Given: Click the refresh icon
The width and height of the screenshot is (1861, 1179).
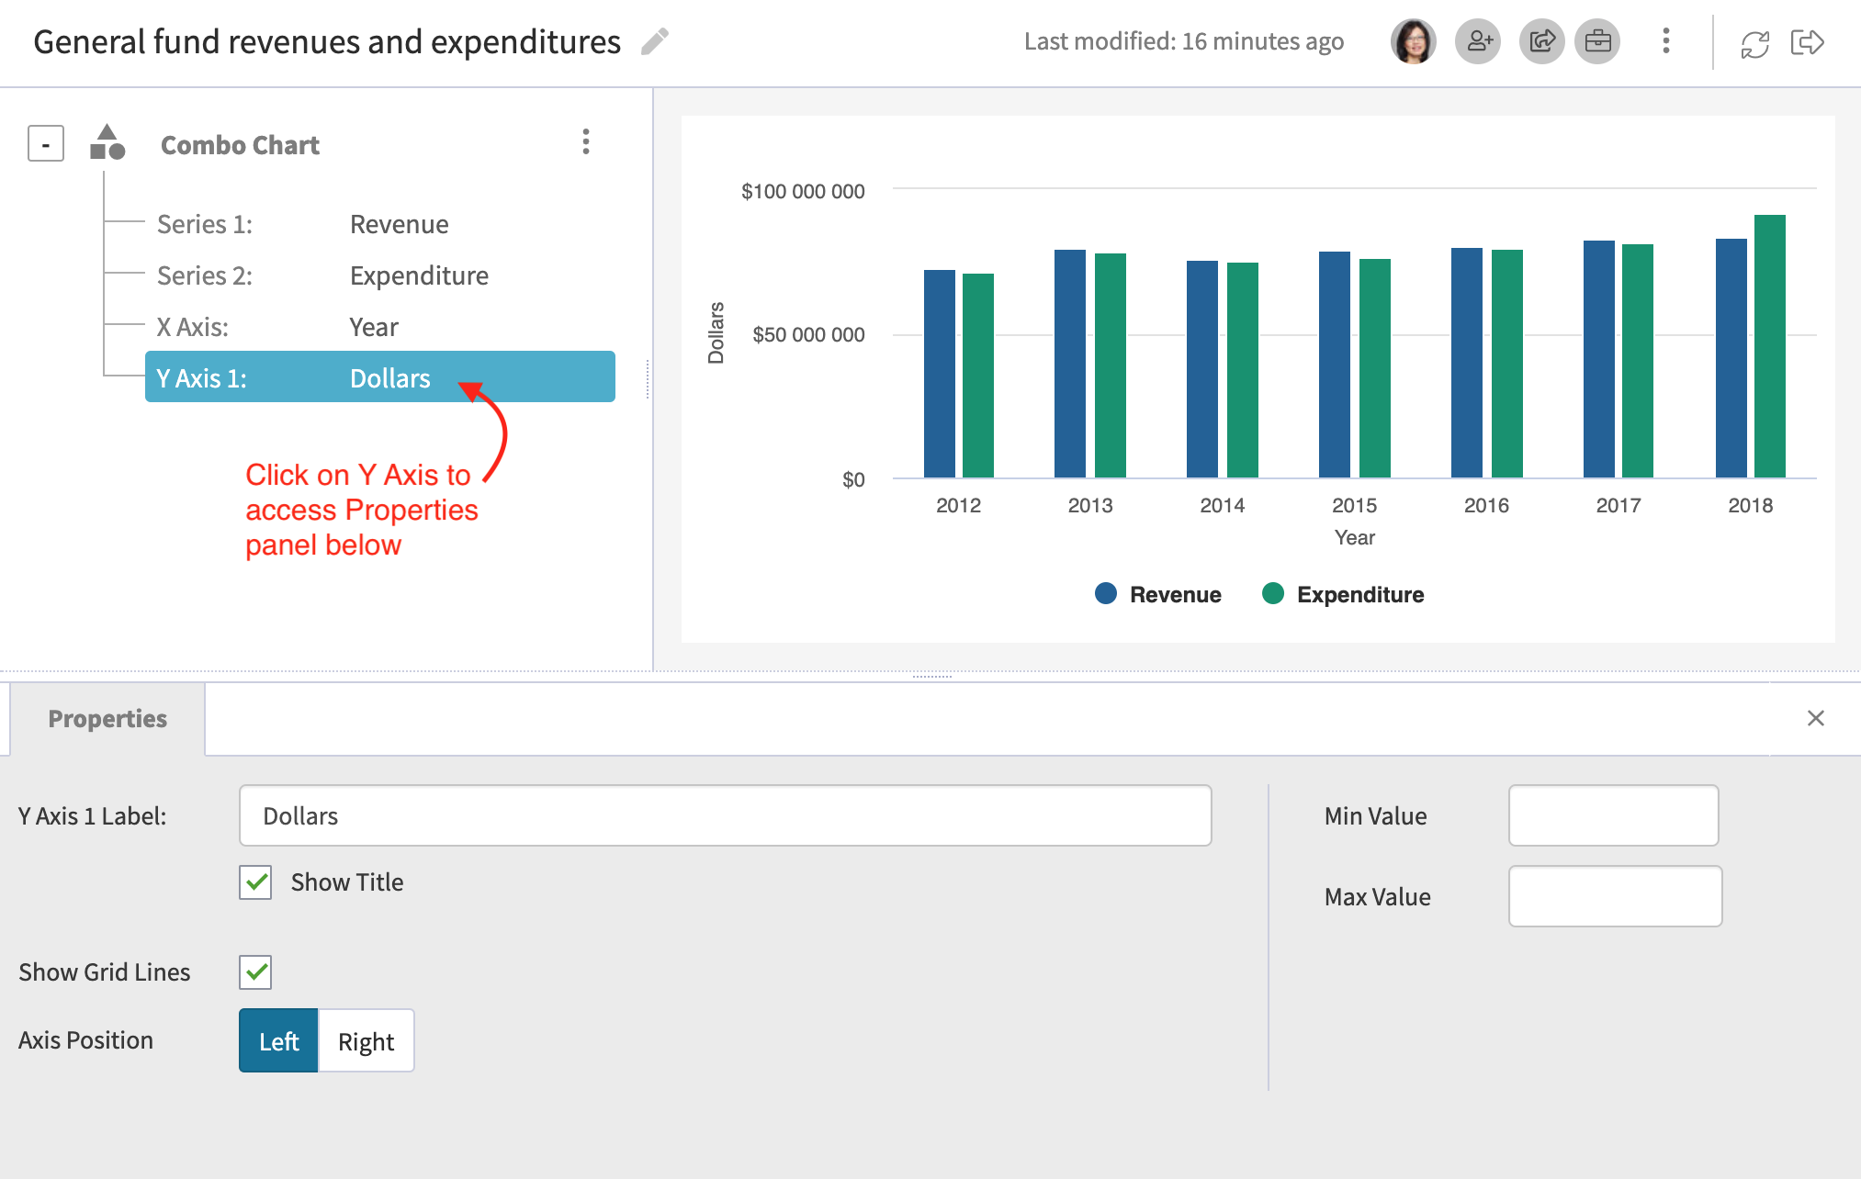Looking at the screenshot, I should click(1754, 43).
